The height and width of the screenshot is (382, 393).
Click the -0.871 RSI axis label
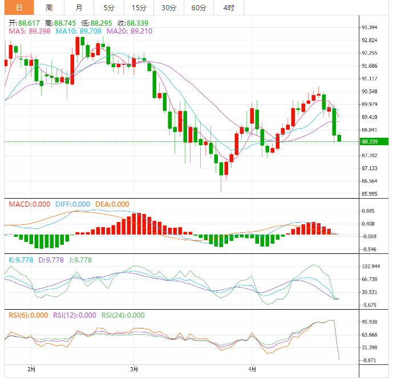369,360
